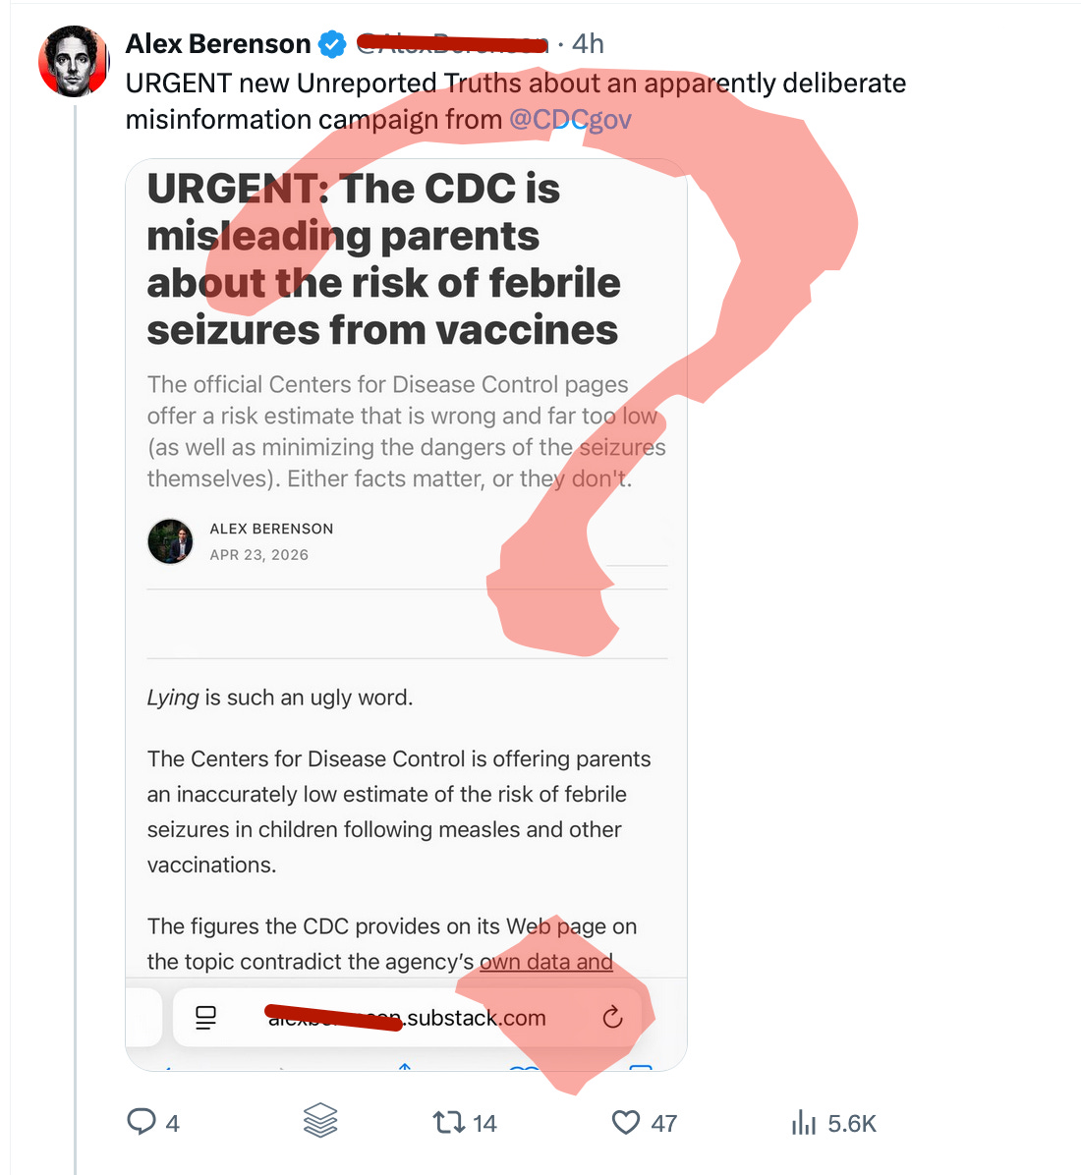
Task: Open reader view icon in the address bar
Action: (x=205, y=1018)
